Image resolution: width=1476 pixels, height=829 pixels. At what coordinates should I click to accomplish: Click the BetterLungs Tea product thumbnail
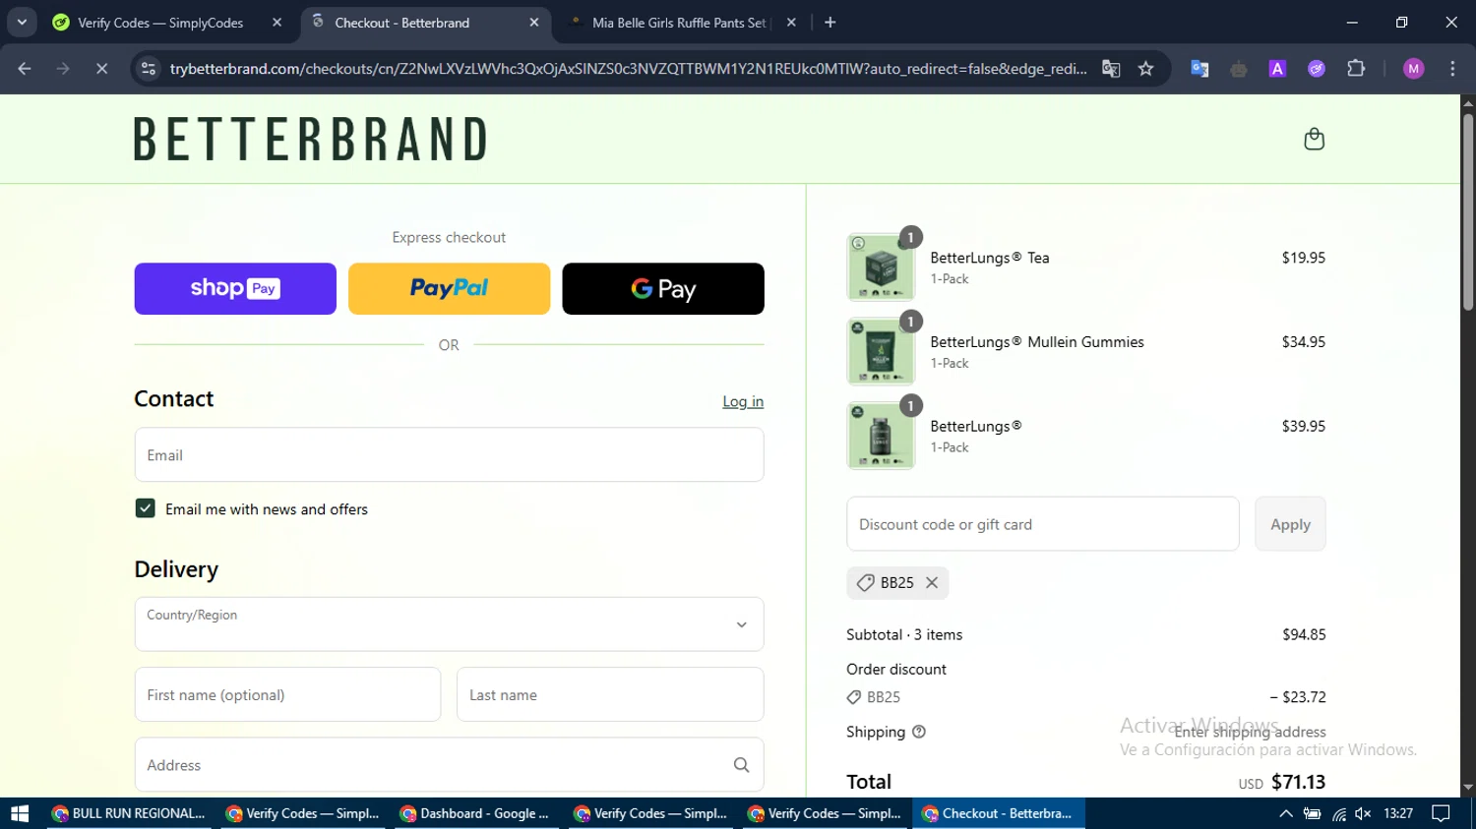point(881,266)
